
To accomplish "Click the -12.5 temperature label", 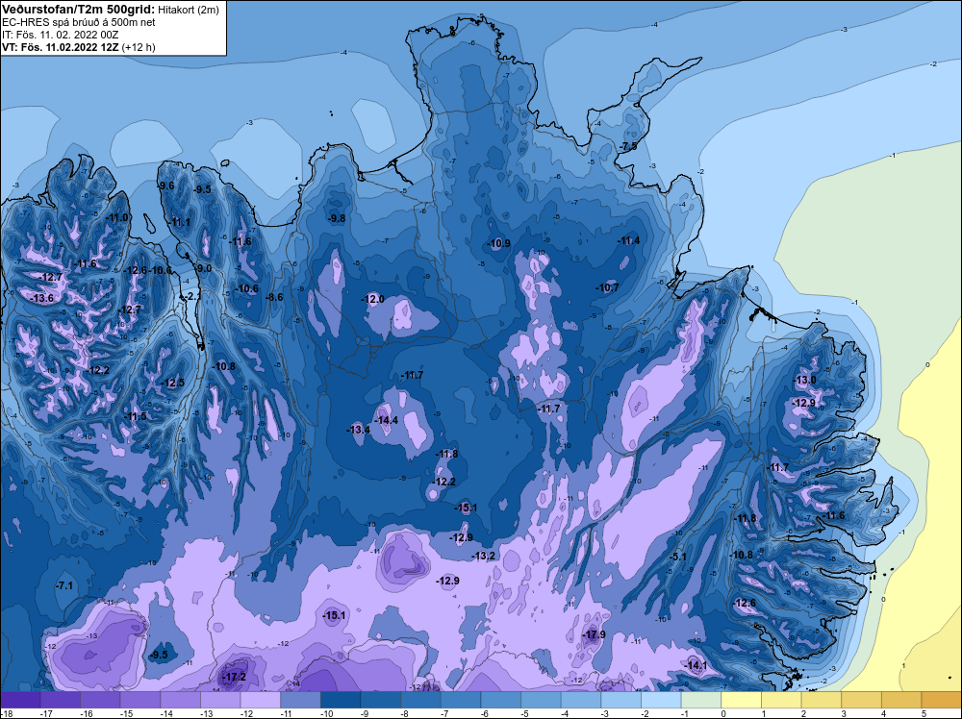I will [x=173, y=384].
